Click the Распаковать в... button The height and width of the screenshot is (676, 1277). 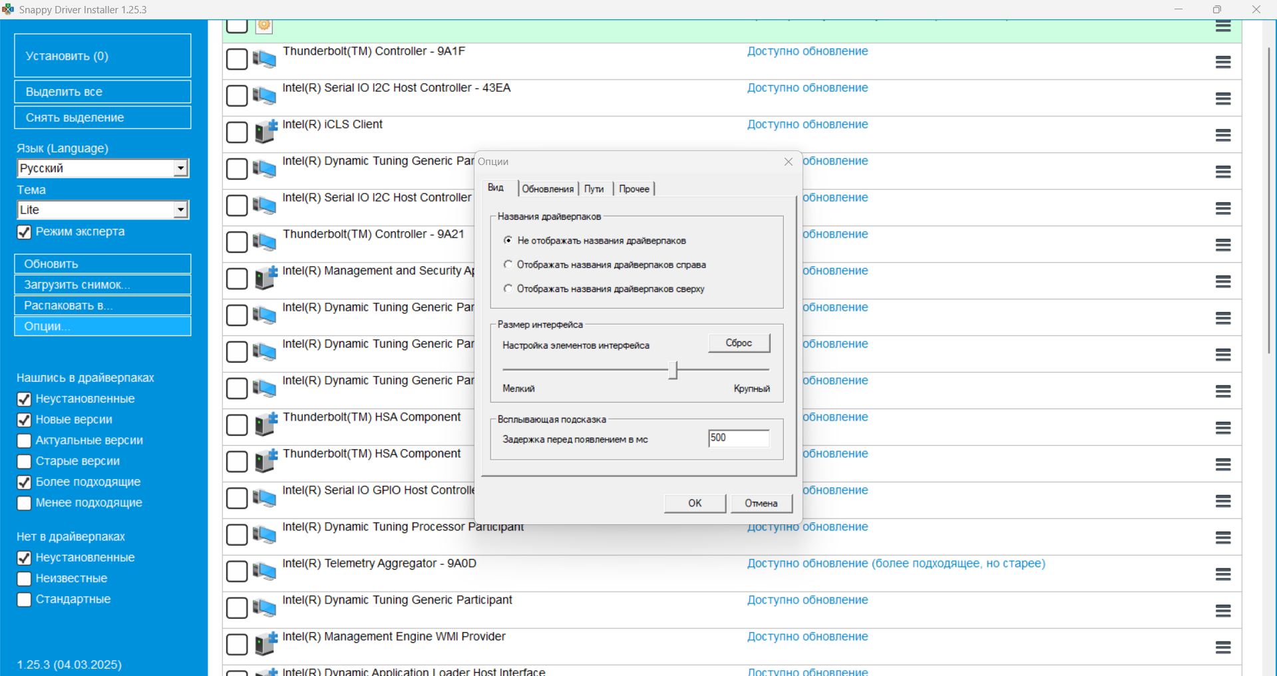pos(102,305)
